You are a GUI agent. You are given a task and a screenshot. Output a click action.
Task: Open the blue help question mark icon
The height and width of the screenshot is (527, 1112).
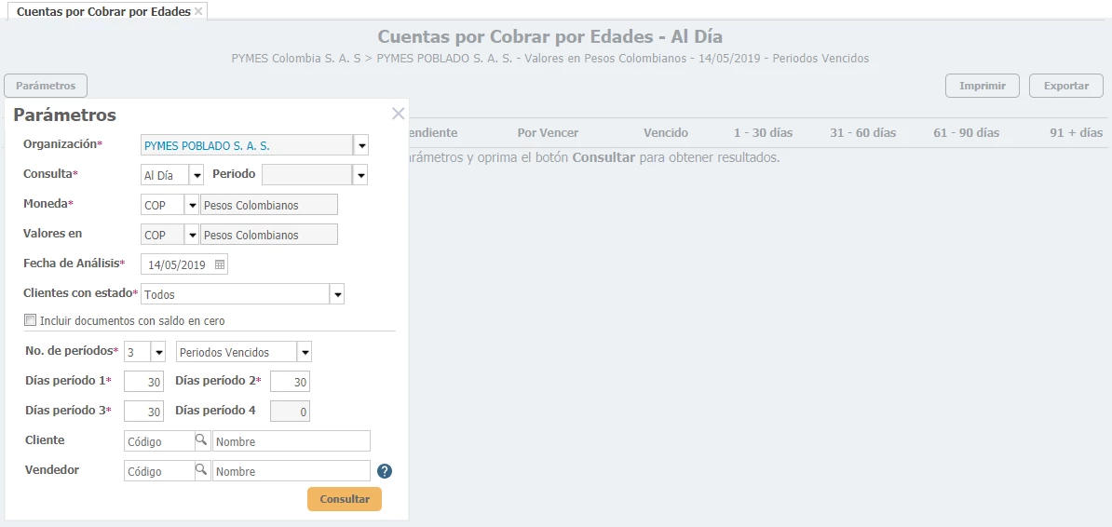(385, 471)
